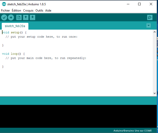Click 'Arduino/Genuino Uno sur COM5' status text

[132, 130]
